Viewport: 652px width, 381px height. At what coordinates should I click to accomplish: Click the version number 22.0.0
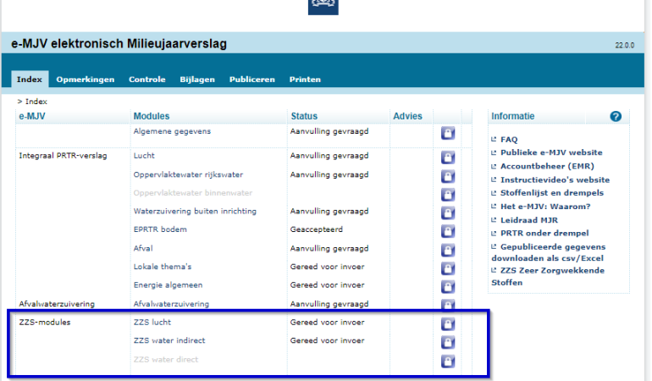coord(625,46)
